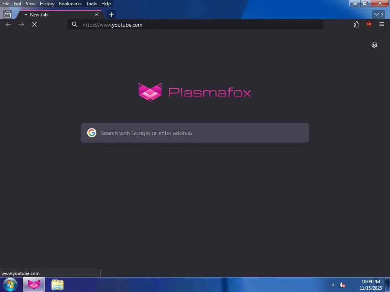
Task: Open the View menu
Action: 30,4
